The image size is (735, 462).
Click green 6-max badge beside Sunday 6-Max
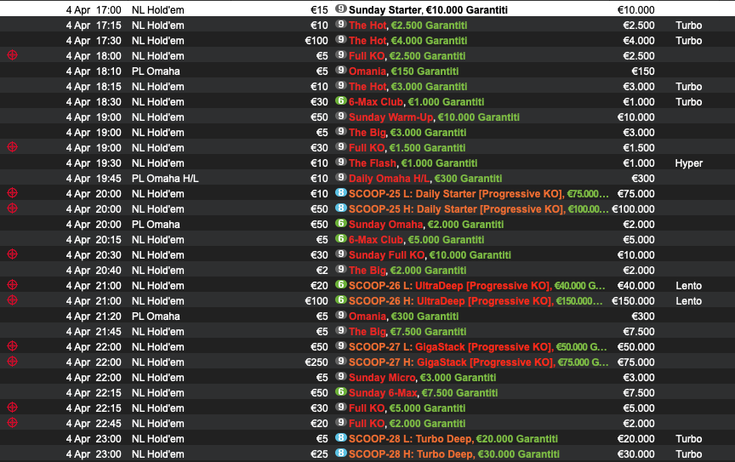click(341, 392)
